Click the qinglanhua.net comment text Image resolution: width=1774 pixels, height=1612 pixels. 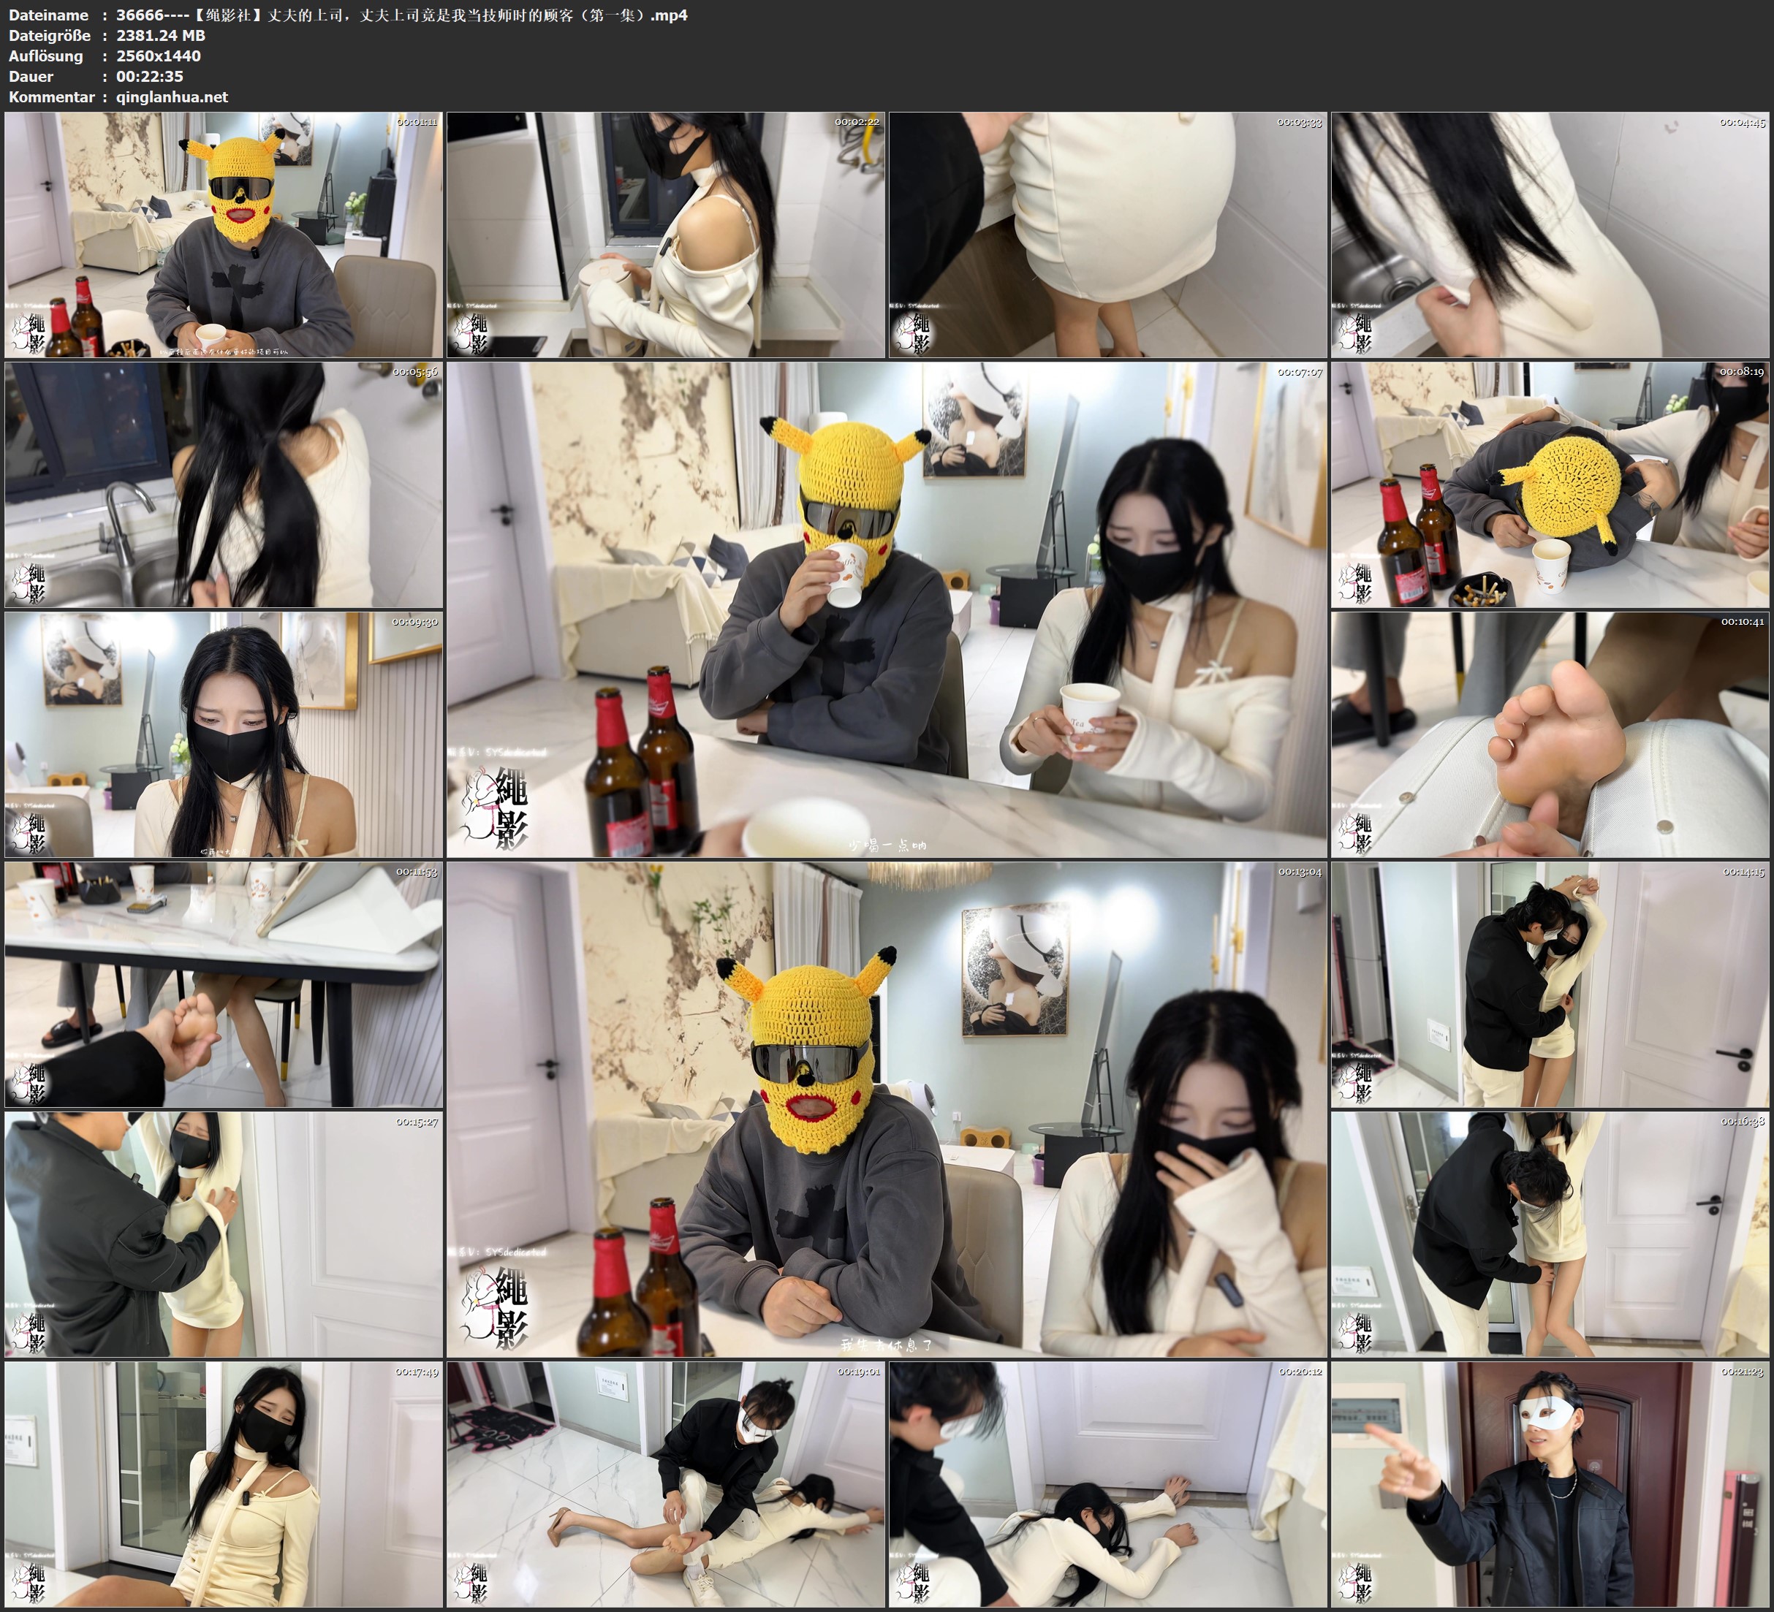[172, 96]
